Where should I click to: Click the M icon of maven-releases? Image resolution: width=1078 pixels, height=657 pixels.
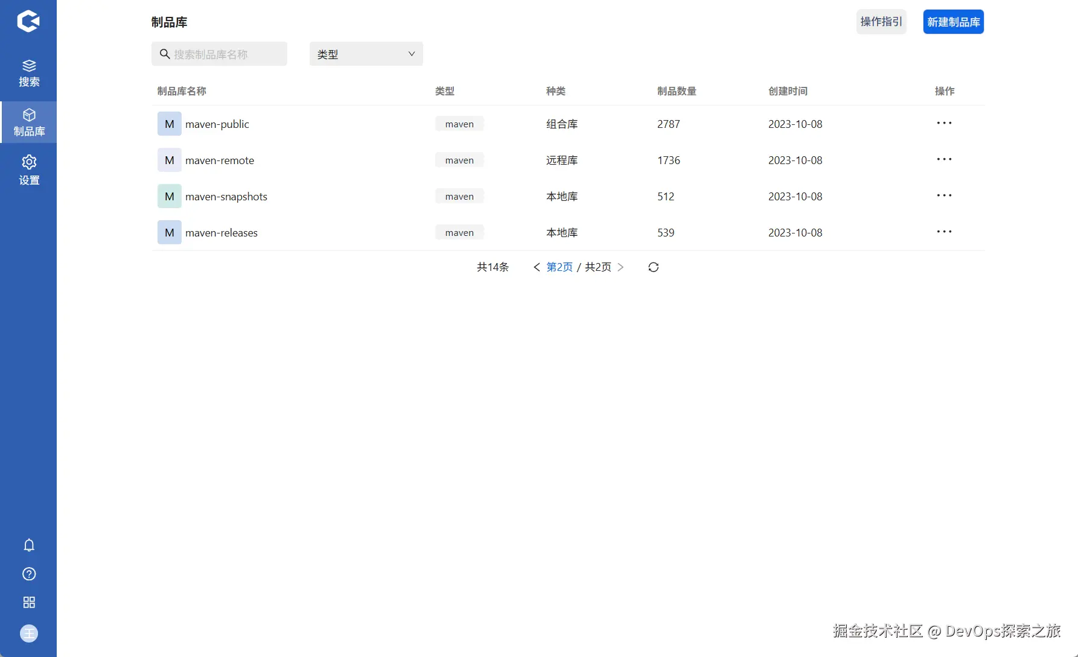pyautogui.click(x=170, y=232)
